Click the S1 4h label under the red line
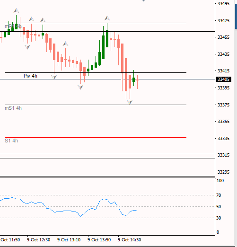237x247 pixels. coord(11,141)
